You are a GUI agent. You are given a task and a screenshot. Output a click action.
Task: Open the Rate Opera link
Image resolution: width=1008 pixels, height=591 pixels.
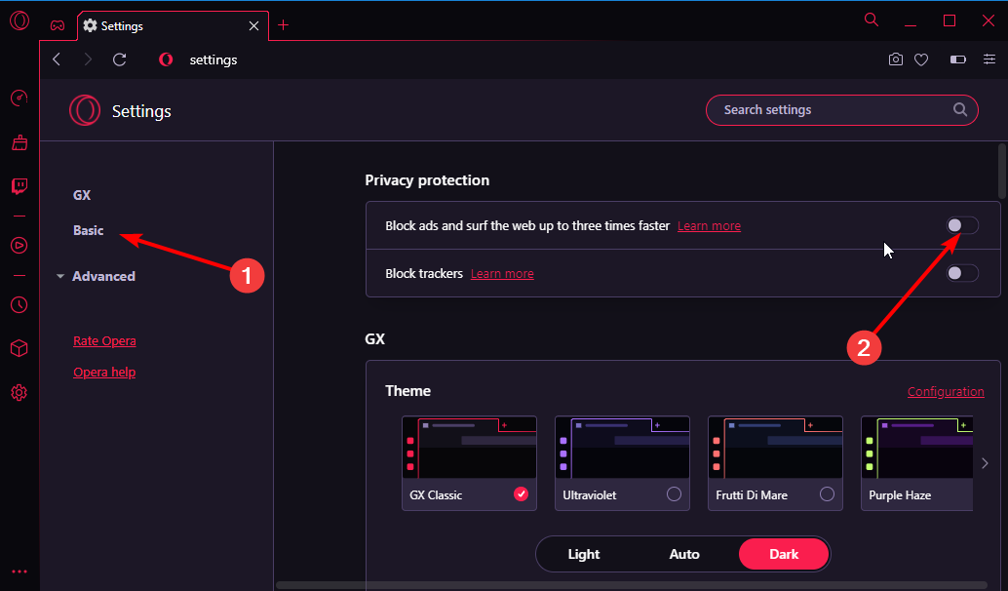(x=104, y=340)
